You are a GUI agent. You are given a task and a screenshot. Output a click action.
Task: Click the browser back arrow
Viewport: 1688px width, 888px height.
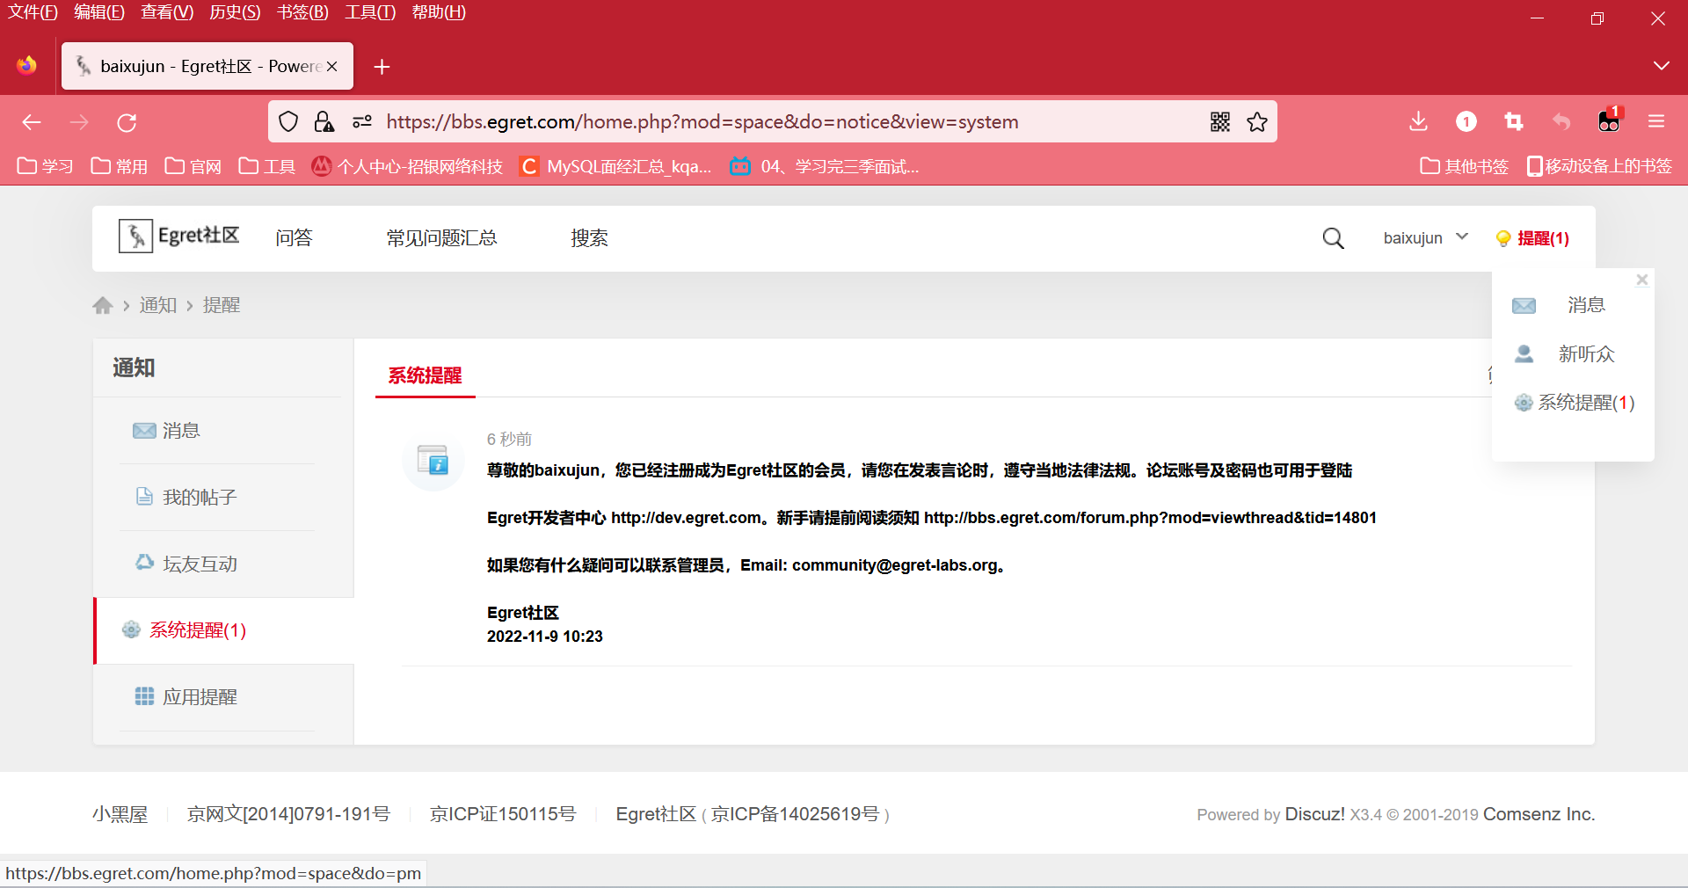pos(32,122)
